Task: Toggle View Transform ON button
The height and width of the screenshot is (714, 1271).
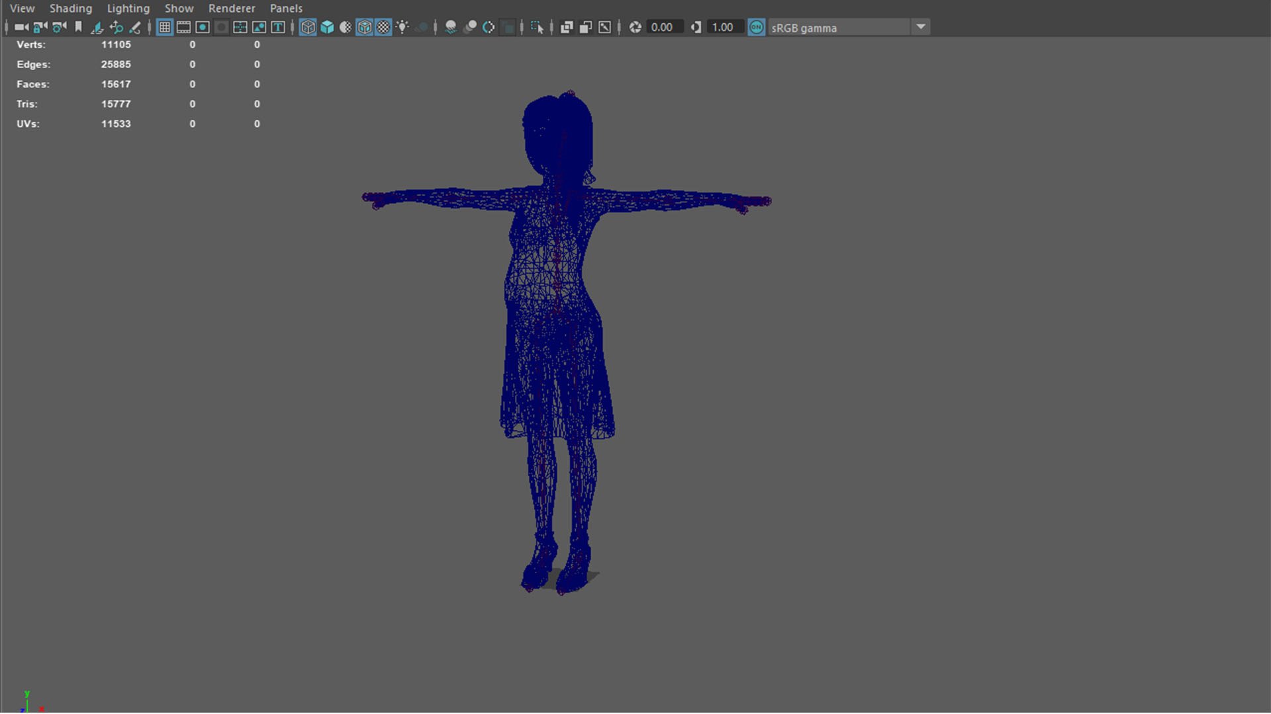Action: point(757,27)
